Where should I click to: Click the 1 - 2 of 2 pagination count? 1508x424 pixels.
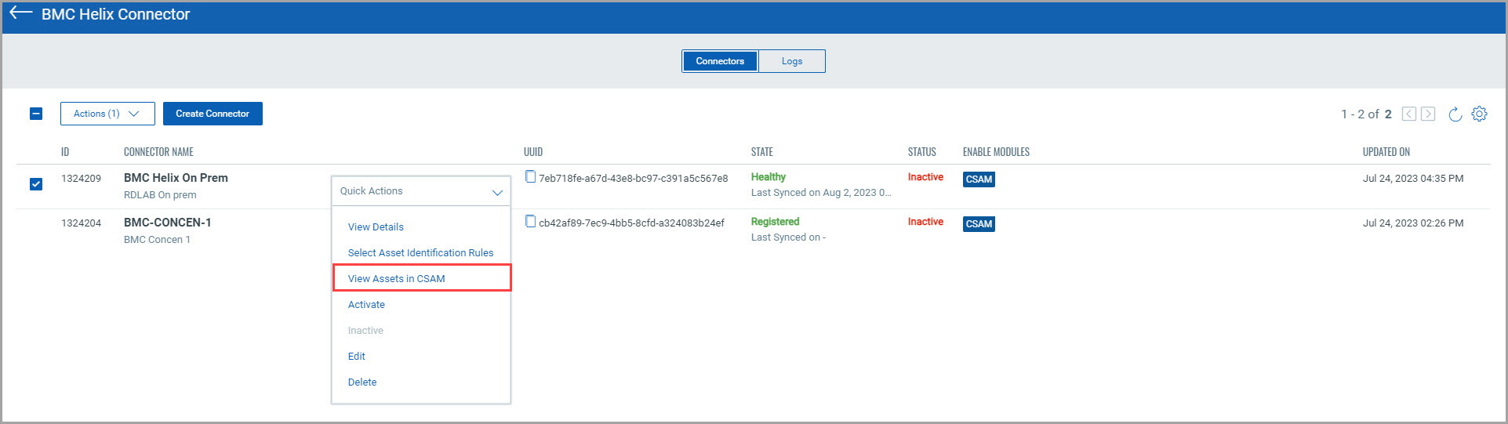click(x=1366, y=114)
